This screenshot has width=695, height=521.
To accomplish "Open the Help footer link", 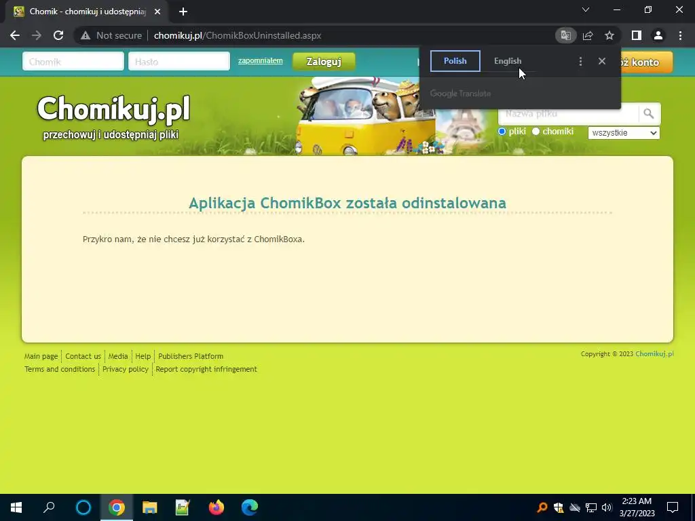I will tap(143, 356).
